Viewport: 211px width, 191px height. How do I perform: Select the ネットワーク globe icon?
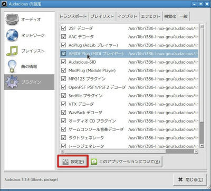(12, 35)
